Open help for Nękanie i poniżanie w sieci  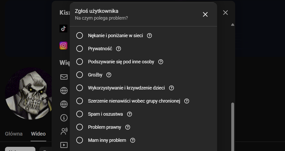tap(149, 36)
